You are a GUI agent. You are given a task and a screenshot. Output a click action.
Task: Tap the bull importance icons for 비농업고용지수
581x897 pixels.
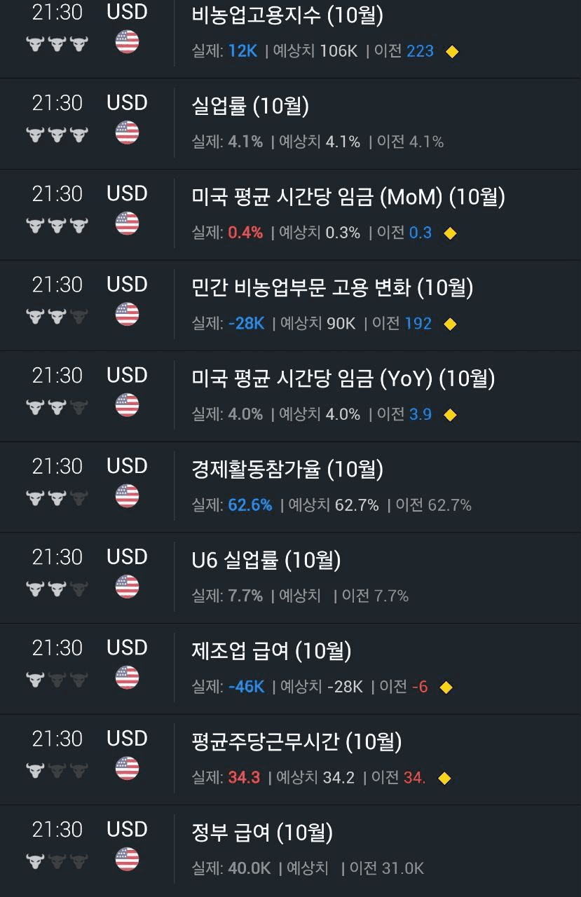coord(57,43)
